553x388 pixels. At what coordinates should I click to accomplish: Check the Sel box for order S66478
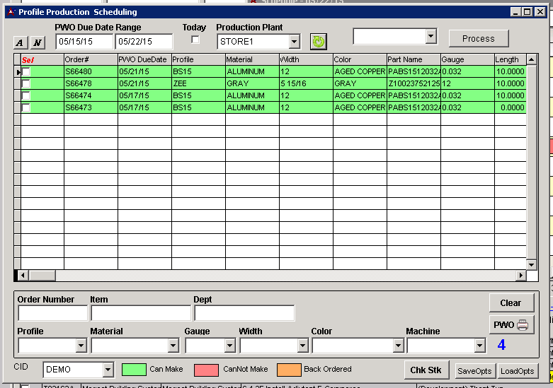[x=26, y=84]
